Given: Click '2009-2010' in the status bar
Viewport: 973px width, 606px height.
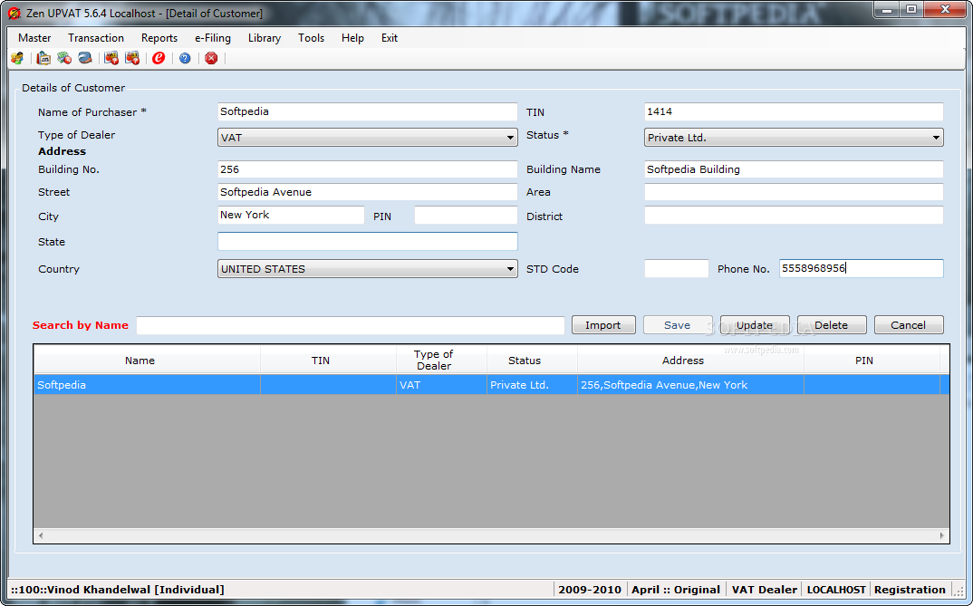Looking at the screenshot, I should point(590,590).
